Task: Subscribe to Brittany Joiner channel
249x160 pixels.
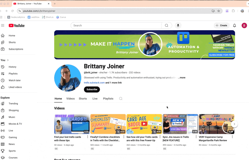Action: point(92,89)
